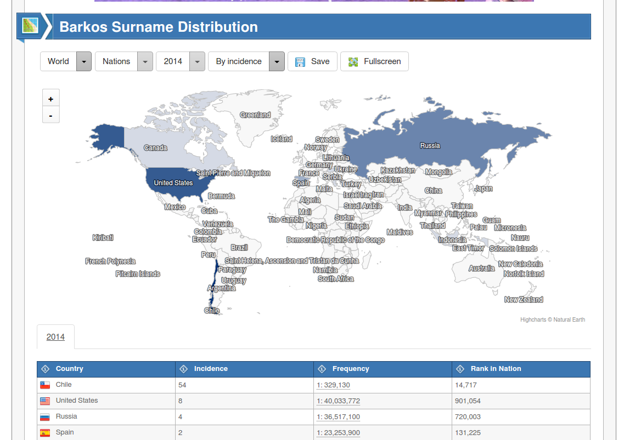Sort table by Country column icon
The image size is (624, 440).
[x=46, y=369]
